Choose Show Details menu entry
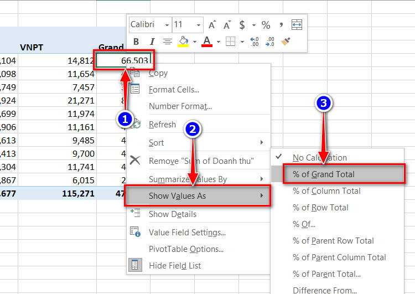Screen dimensions: 415x294 click(199, 214)
